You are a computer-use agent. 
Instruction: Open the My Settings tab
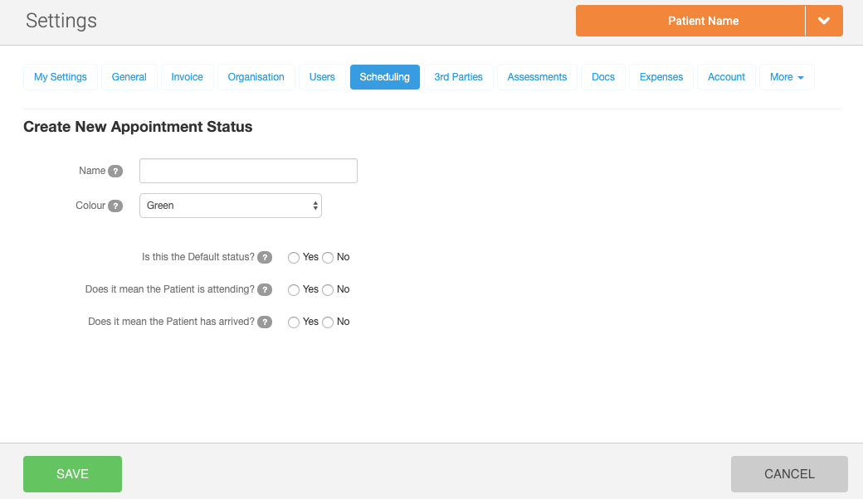tap(61, 77)
